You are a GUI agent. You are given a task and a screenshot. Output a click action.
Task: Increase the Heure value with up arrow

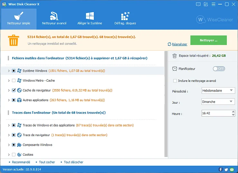coord(233,112)
